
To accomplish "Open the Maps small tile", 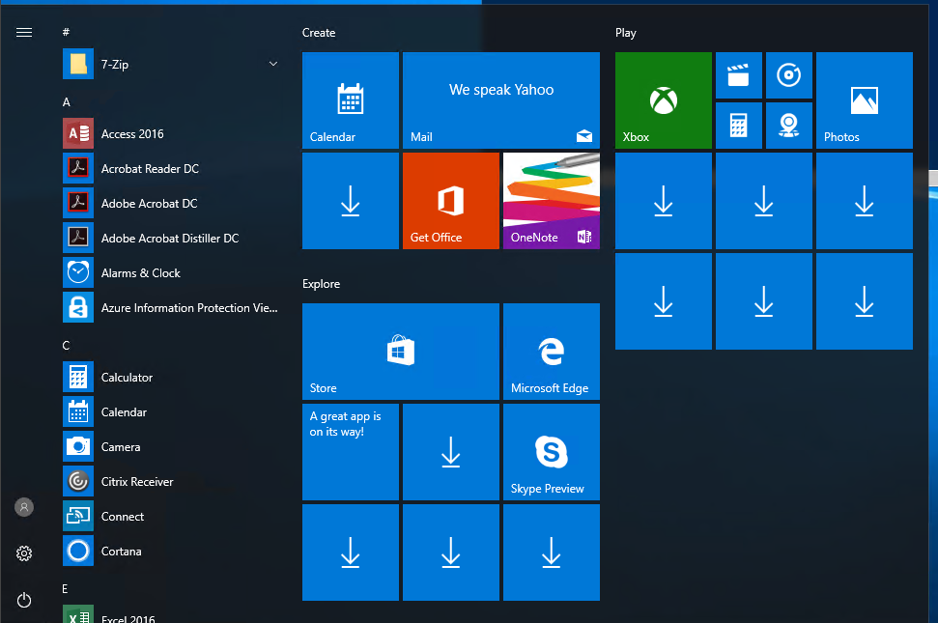I will pyautogui.click(x=788, y=126).
